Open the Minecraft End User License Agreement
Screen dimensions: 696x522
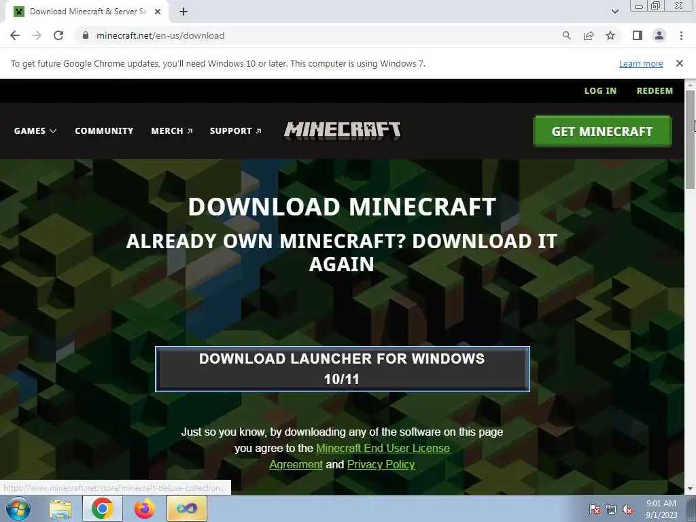382,449
